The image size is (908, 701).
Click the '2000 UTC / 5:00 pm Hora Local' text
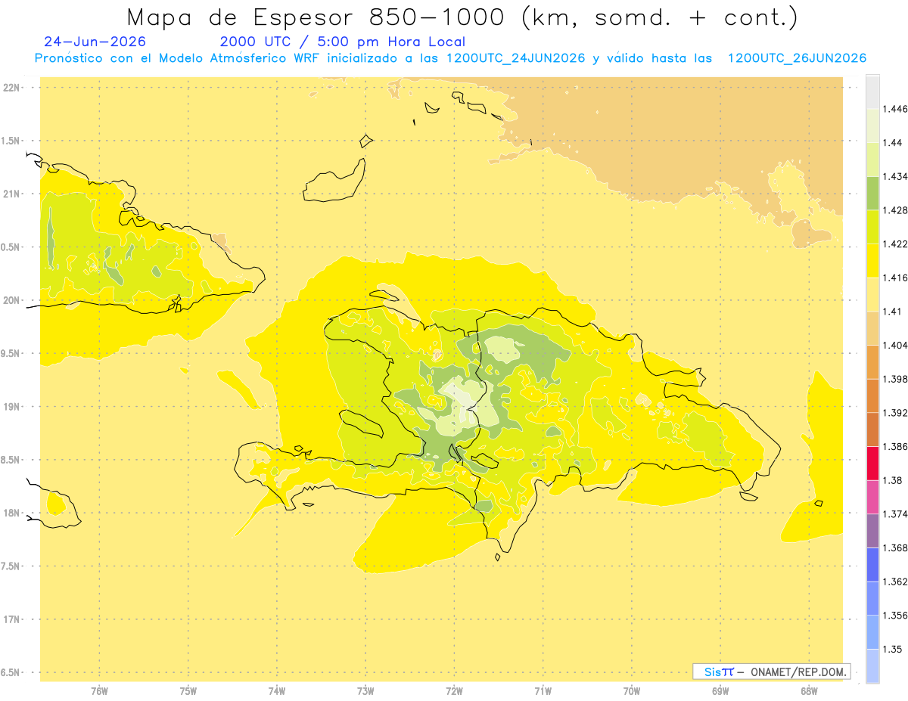click(x=343, y=42)
